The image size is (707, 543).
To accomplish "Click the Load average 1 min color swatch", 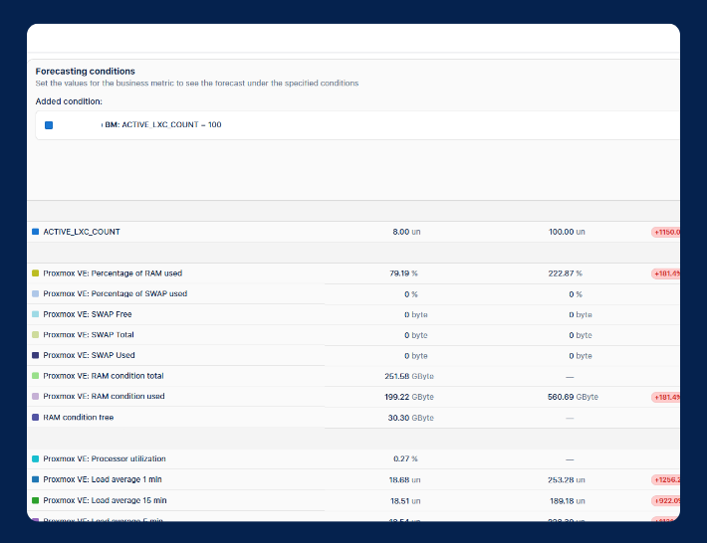I will pyautogui.click(x=35, y=479).
